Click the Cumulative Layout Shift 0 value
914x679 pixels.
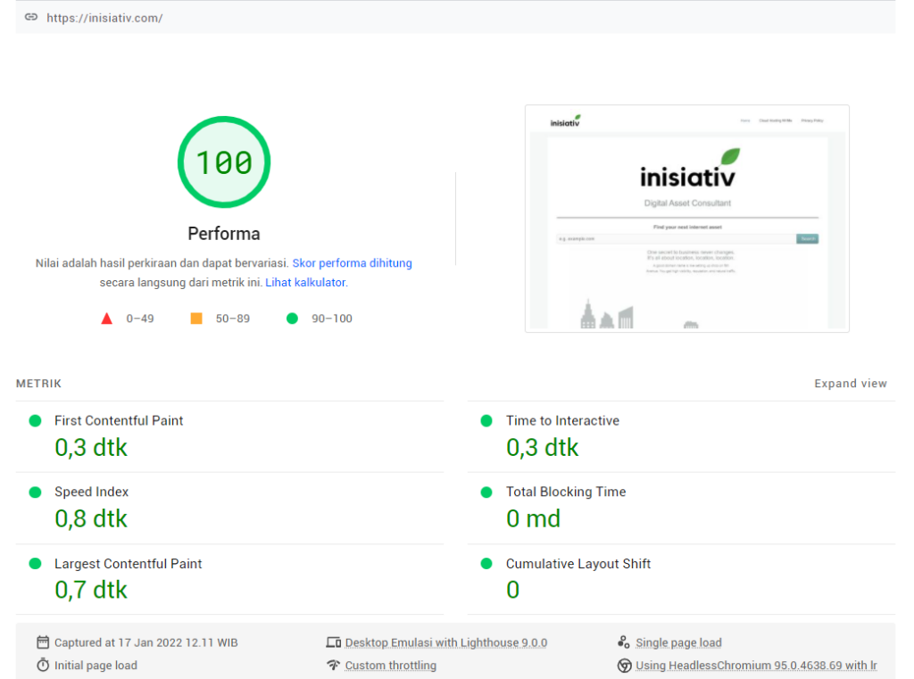(x=513, y=590)
